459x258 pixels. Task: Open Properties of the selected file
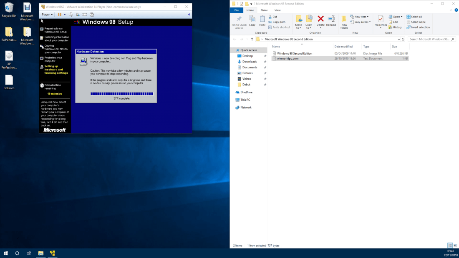pos(381,22)
